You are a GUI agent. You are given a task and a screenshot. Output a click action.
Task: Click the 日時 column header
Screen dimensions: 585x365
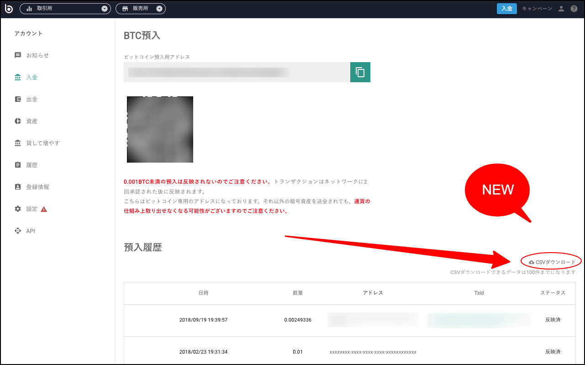pyautogui.click(x=203, y=293)
